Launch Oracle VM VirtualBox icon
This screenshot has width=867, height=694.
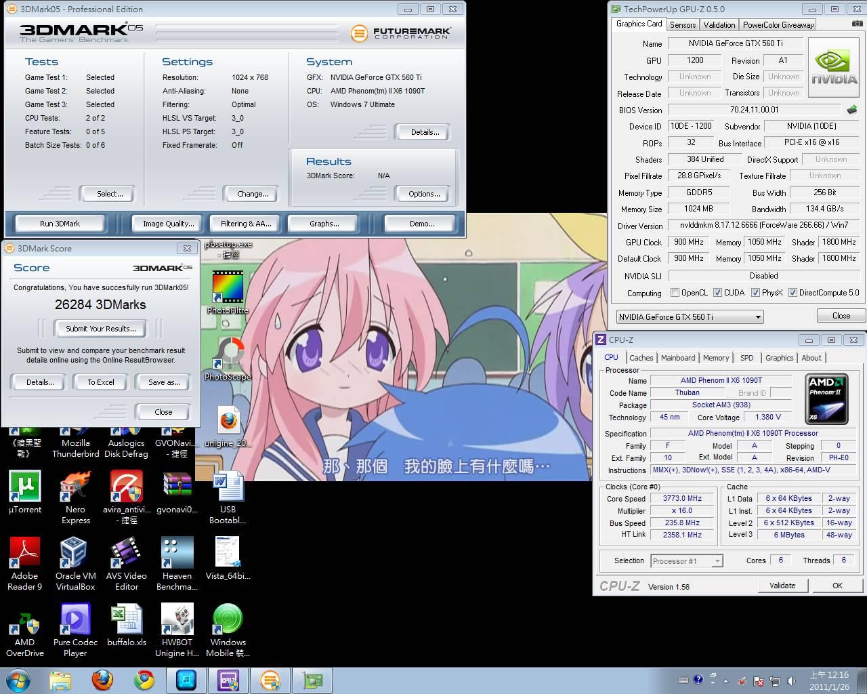click(75, 564)
